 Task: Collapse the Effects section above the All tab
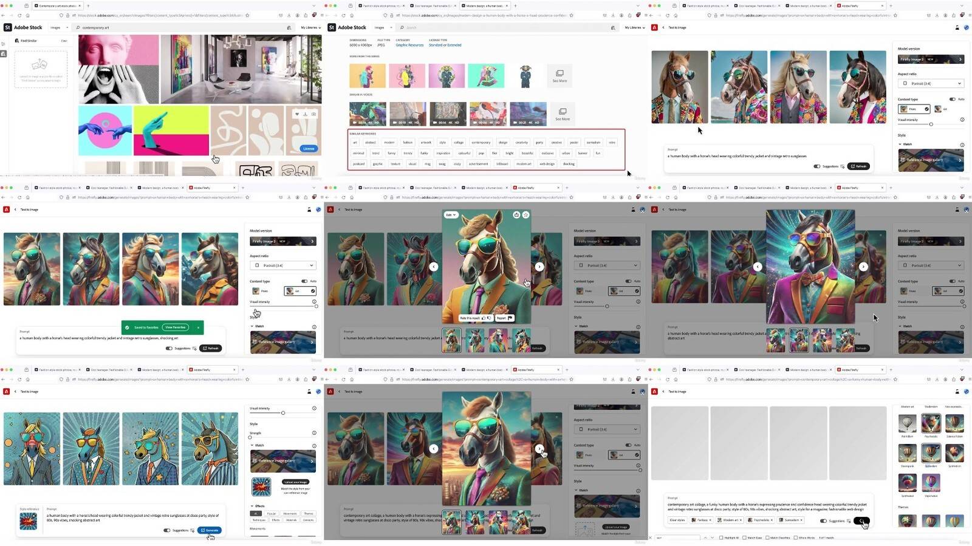[x=252, y=505]
